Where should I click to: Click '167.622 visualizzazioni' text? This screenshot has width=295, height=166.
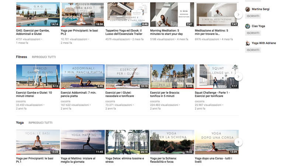point(75,105)
